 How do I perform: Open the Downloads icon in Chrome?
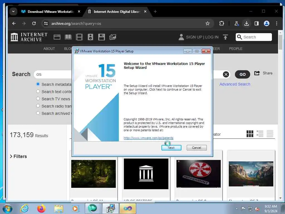tap(247, 23)
